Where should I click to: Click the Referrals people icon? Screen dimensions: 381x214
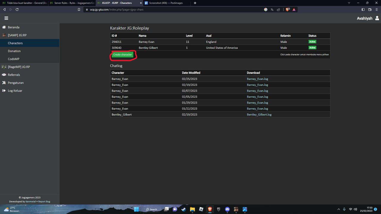point(4,75)
